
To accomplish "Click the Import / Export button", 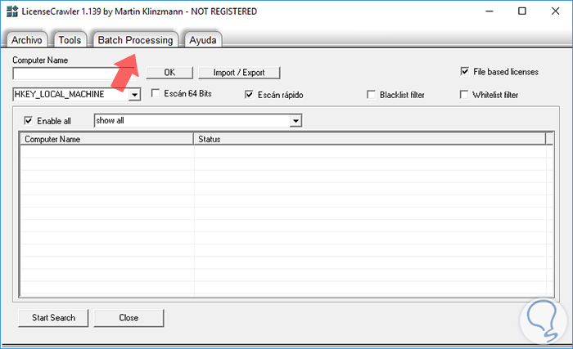I will coord(239,73).
